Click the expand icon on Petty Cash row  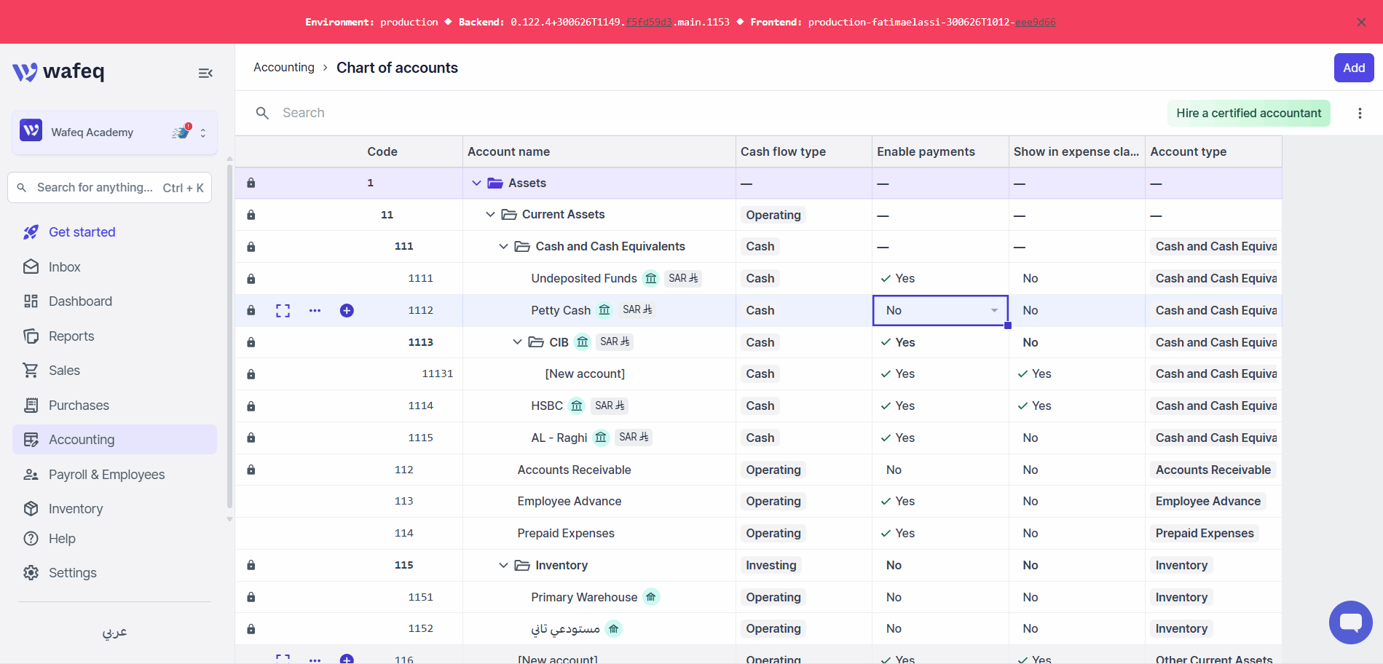[x=283, y=311]
